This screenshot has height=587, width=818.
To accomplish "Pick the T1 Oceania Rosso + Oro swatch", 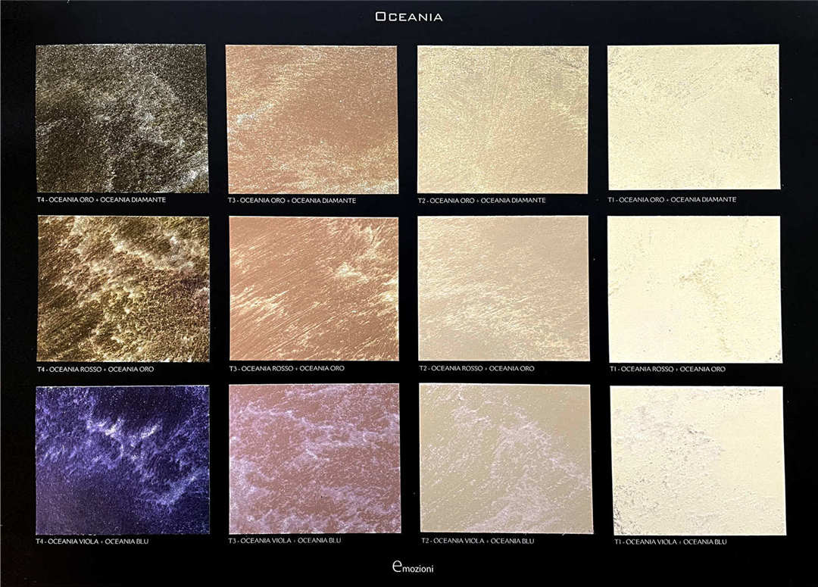I will pyautogui.click(x=695, y=289).
